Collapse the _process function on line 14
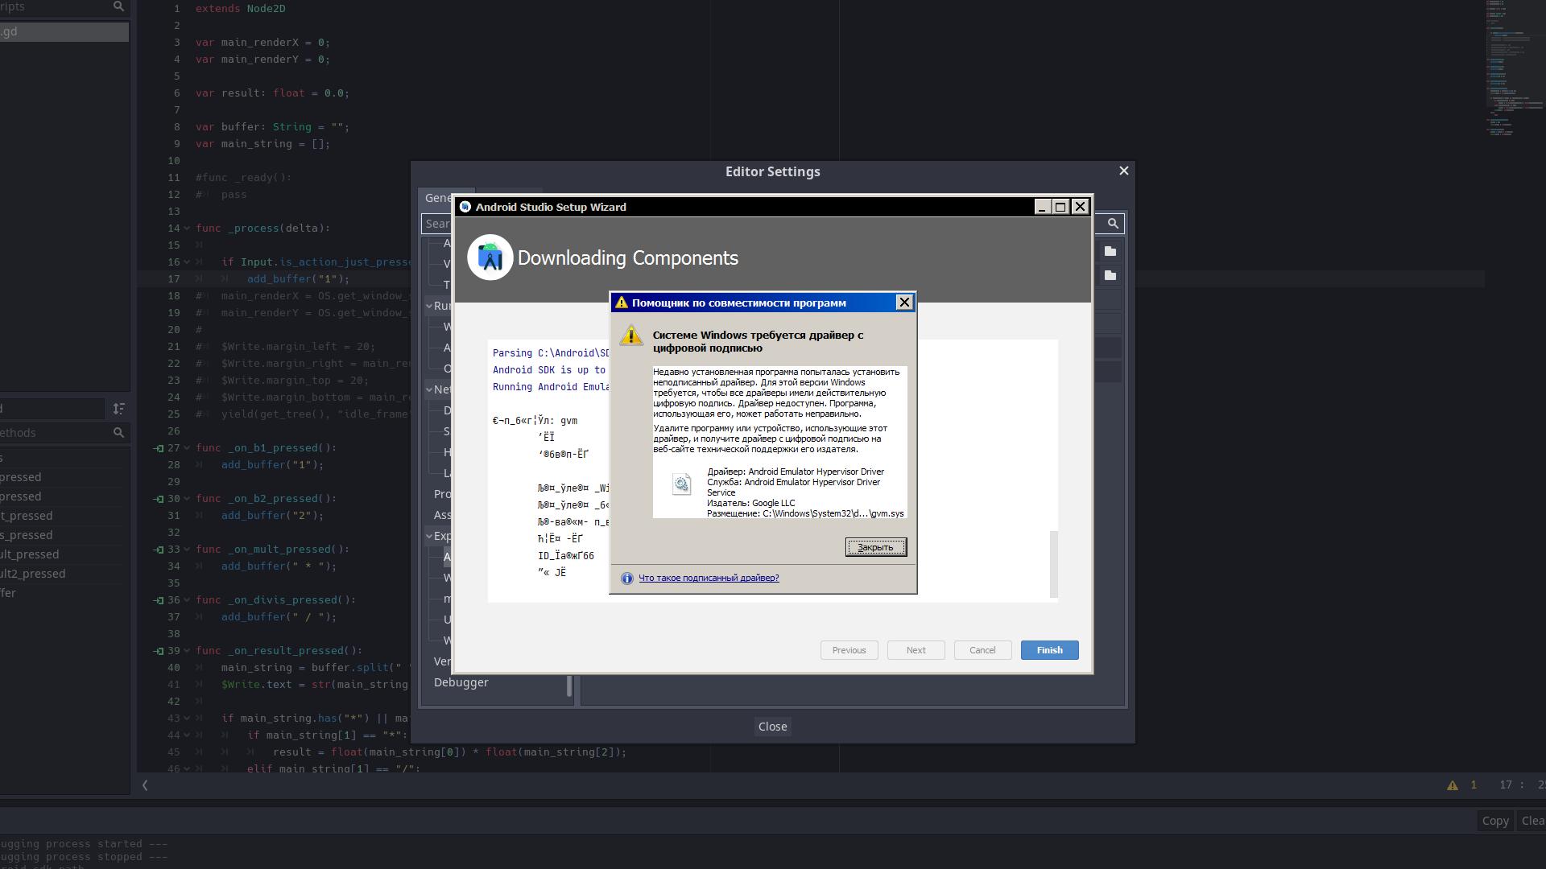 [x=187, y=229]
